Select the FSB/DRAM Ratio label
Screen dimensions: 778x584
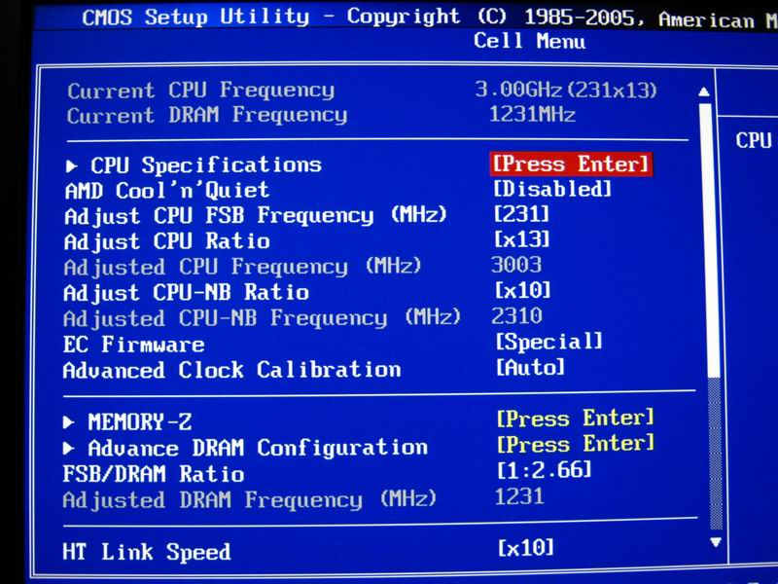[x=154, y=474]
